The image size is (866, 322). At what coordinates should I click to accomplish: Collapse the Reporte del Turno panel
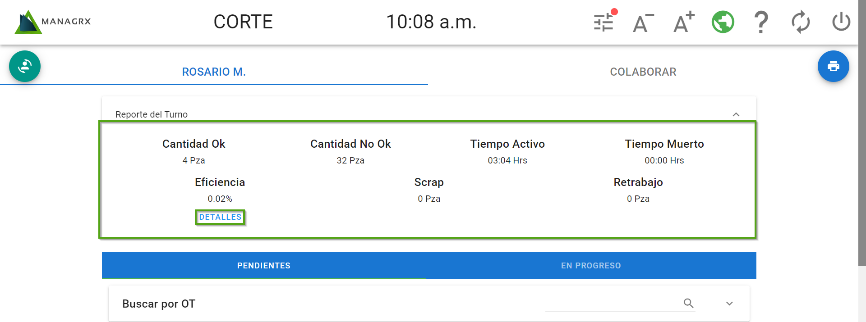(736, 114)
